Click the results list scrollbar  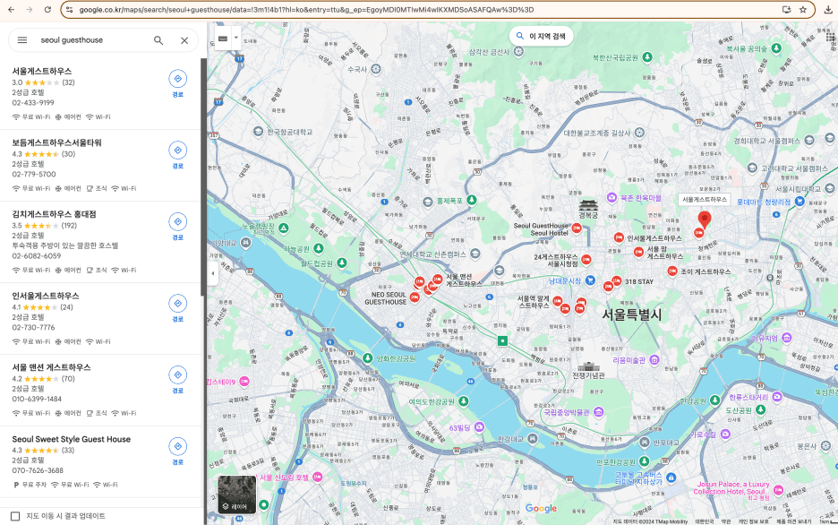203,176
